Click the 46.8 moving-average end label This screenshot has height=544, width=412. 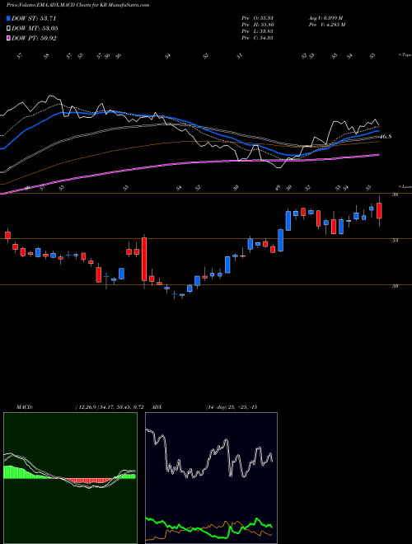pyautogui.click(x=386, y=137)
